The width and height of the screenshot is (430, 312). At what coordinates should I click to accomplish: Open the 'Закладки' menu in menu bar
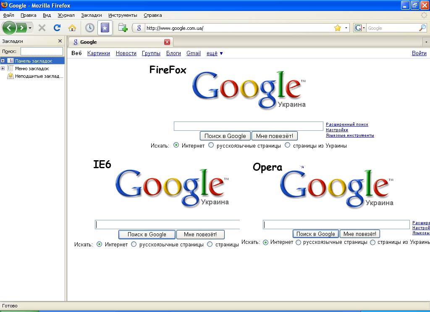pos(92,15)
